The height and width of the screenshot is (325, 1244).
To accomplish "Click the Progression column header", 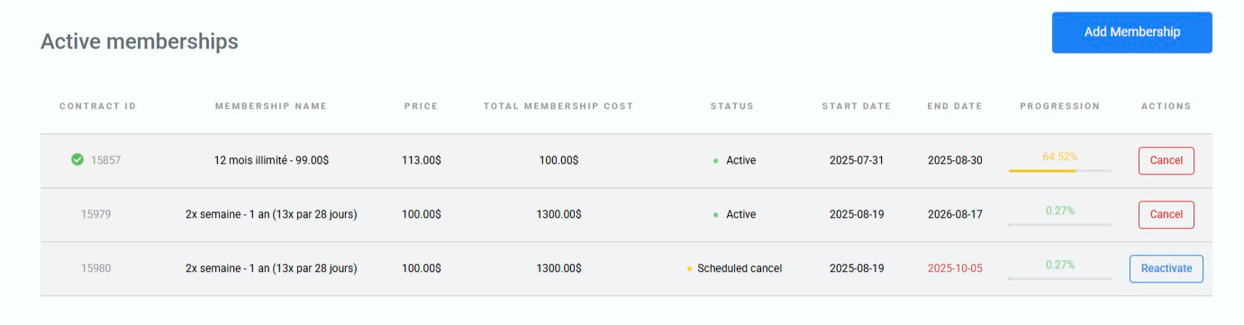I will click(1059, 106).
